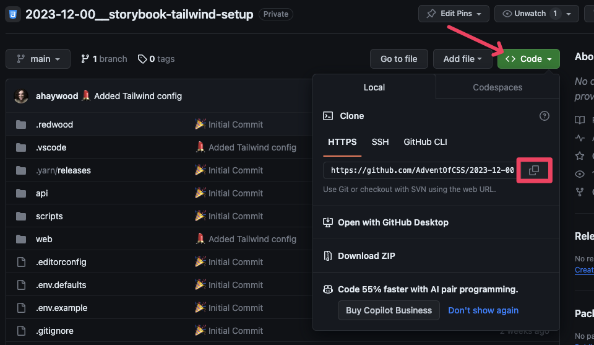
Task: Click the .editorconfig file icon
Action: point(21,262)
